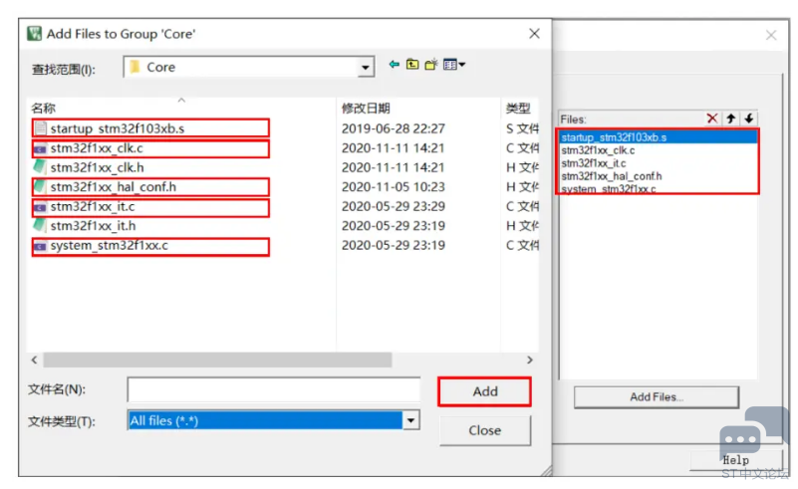Open the view menu icon
Screen dimensions: 798x489
[x=454, y=65]
